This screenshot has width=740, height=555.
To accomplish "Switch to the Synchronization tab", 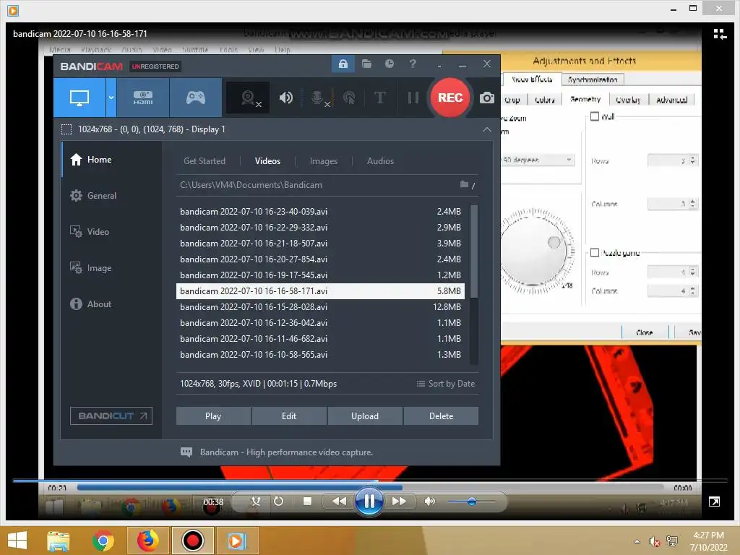I will (593, 79).
